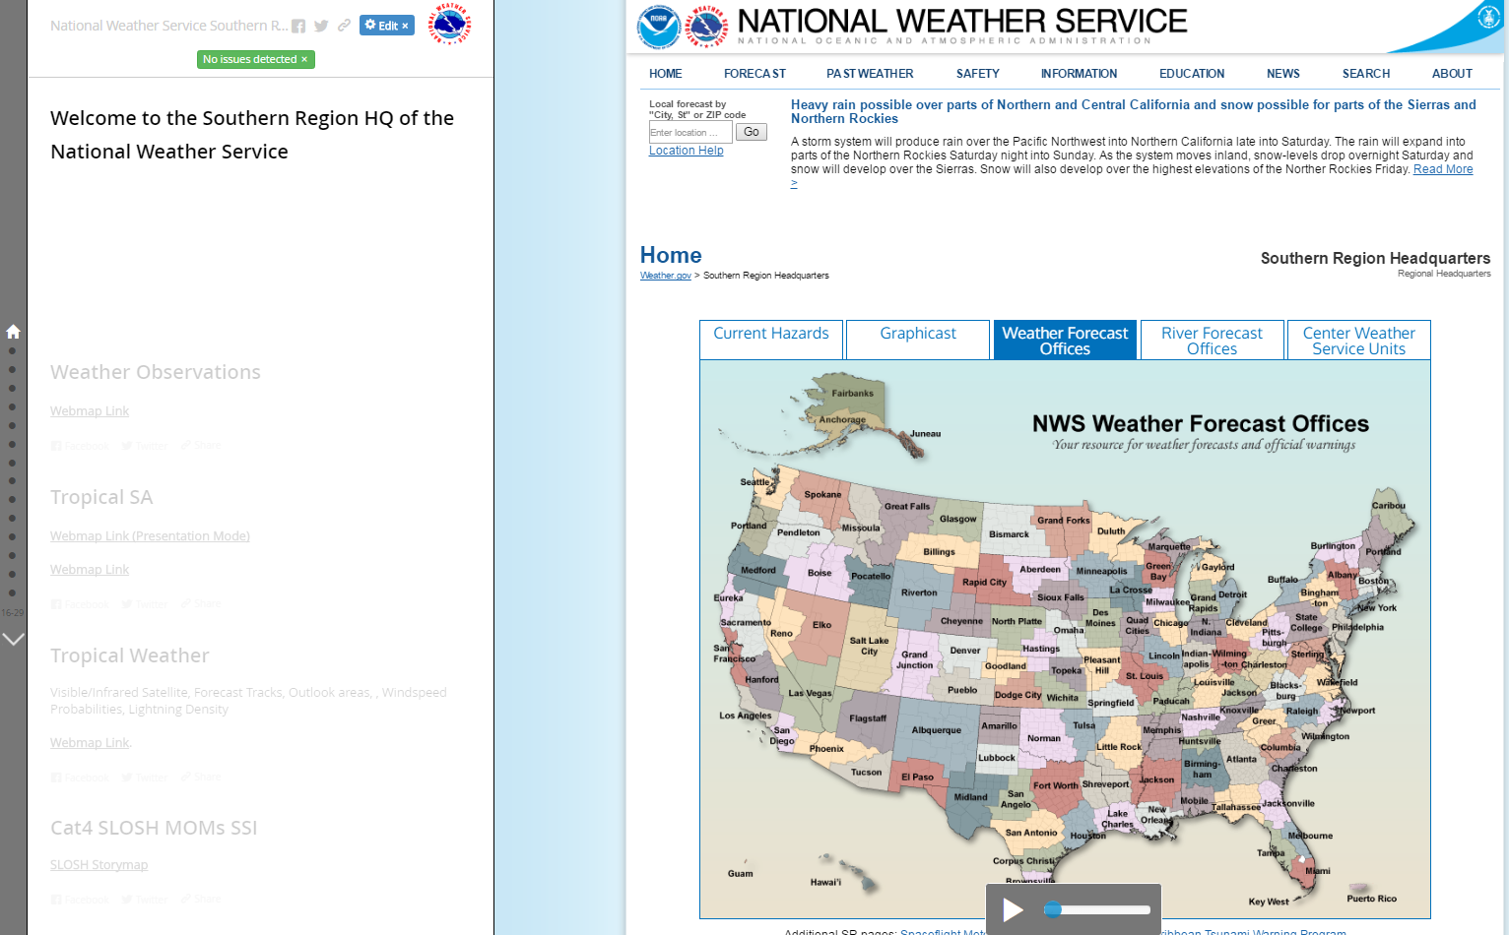Screen dimensions: 1509x935
Task: Open the PAST WEATHER menu
Action: pyautogui.click(x=870, y=74)
